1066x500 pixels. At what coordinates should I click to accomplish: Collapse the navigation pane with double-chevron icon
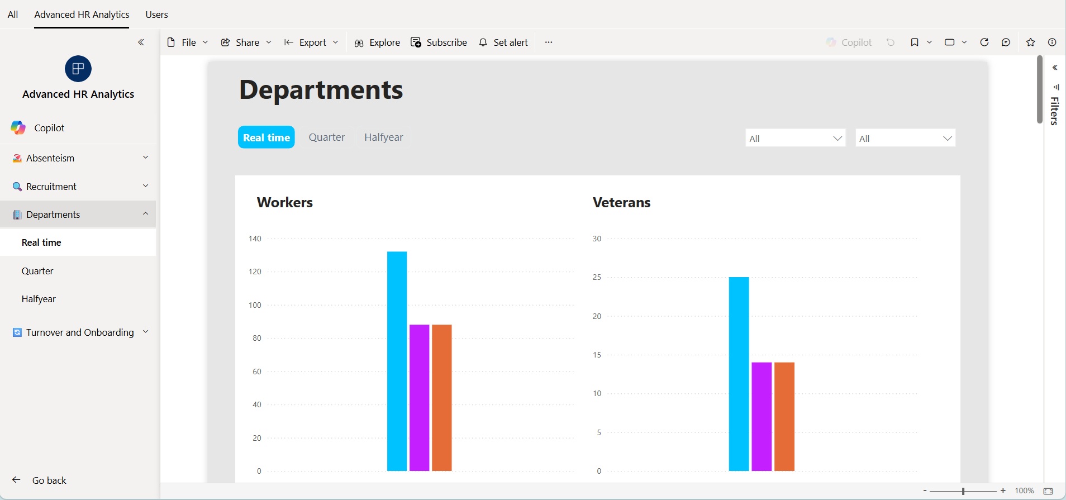tap(141, 42)
